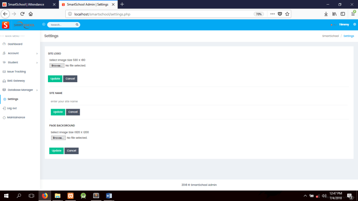Screen dimensions: 358x201
Task: Open XAMPP from the Windows taskbar
Action: tap(70, 196)
